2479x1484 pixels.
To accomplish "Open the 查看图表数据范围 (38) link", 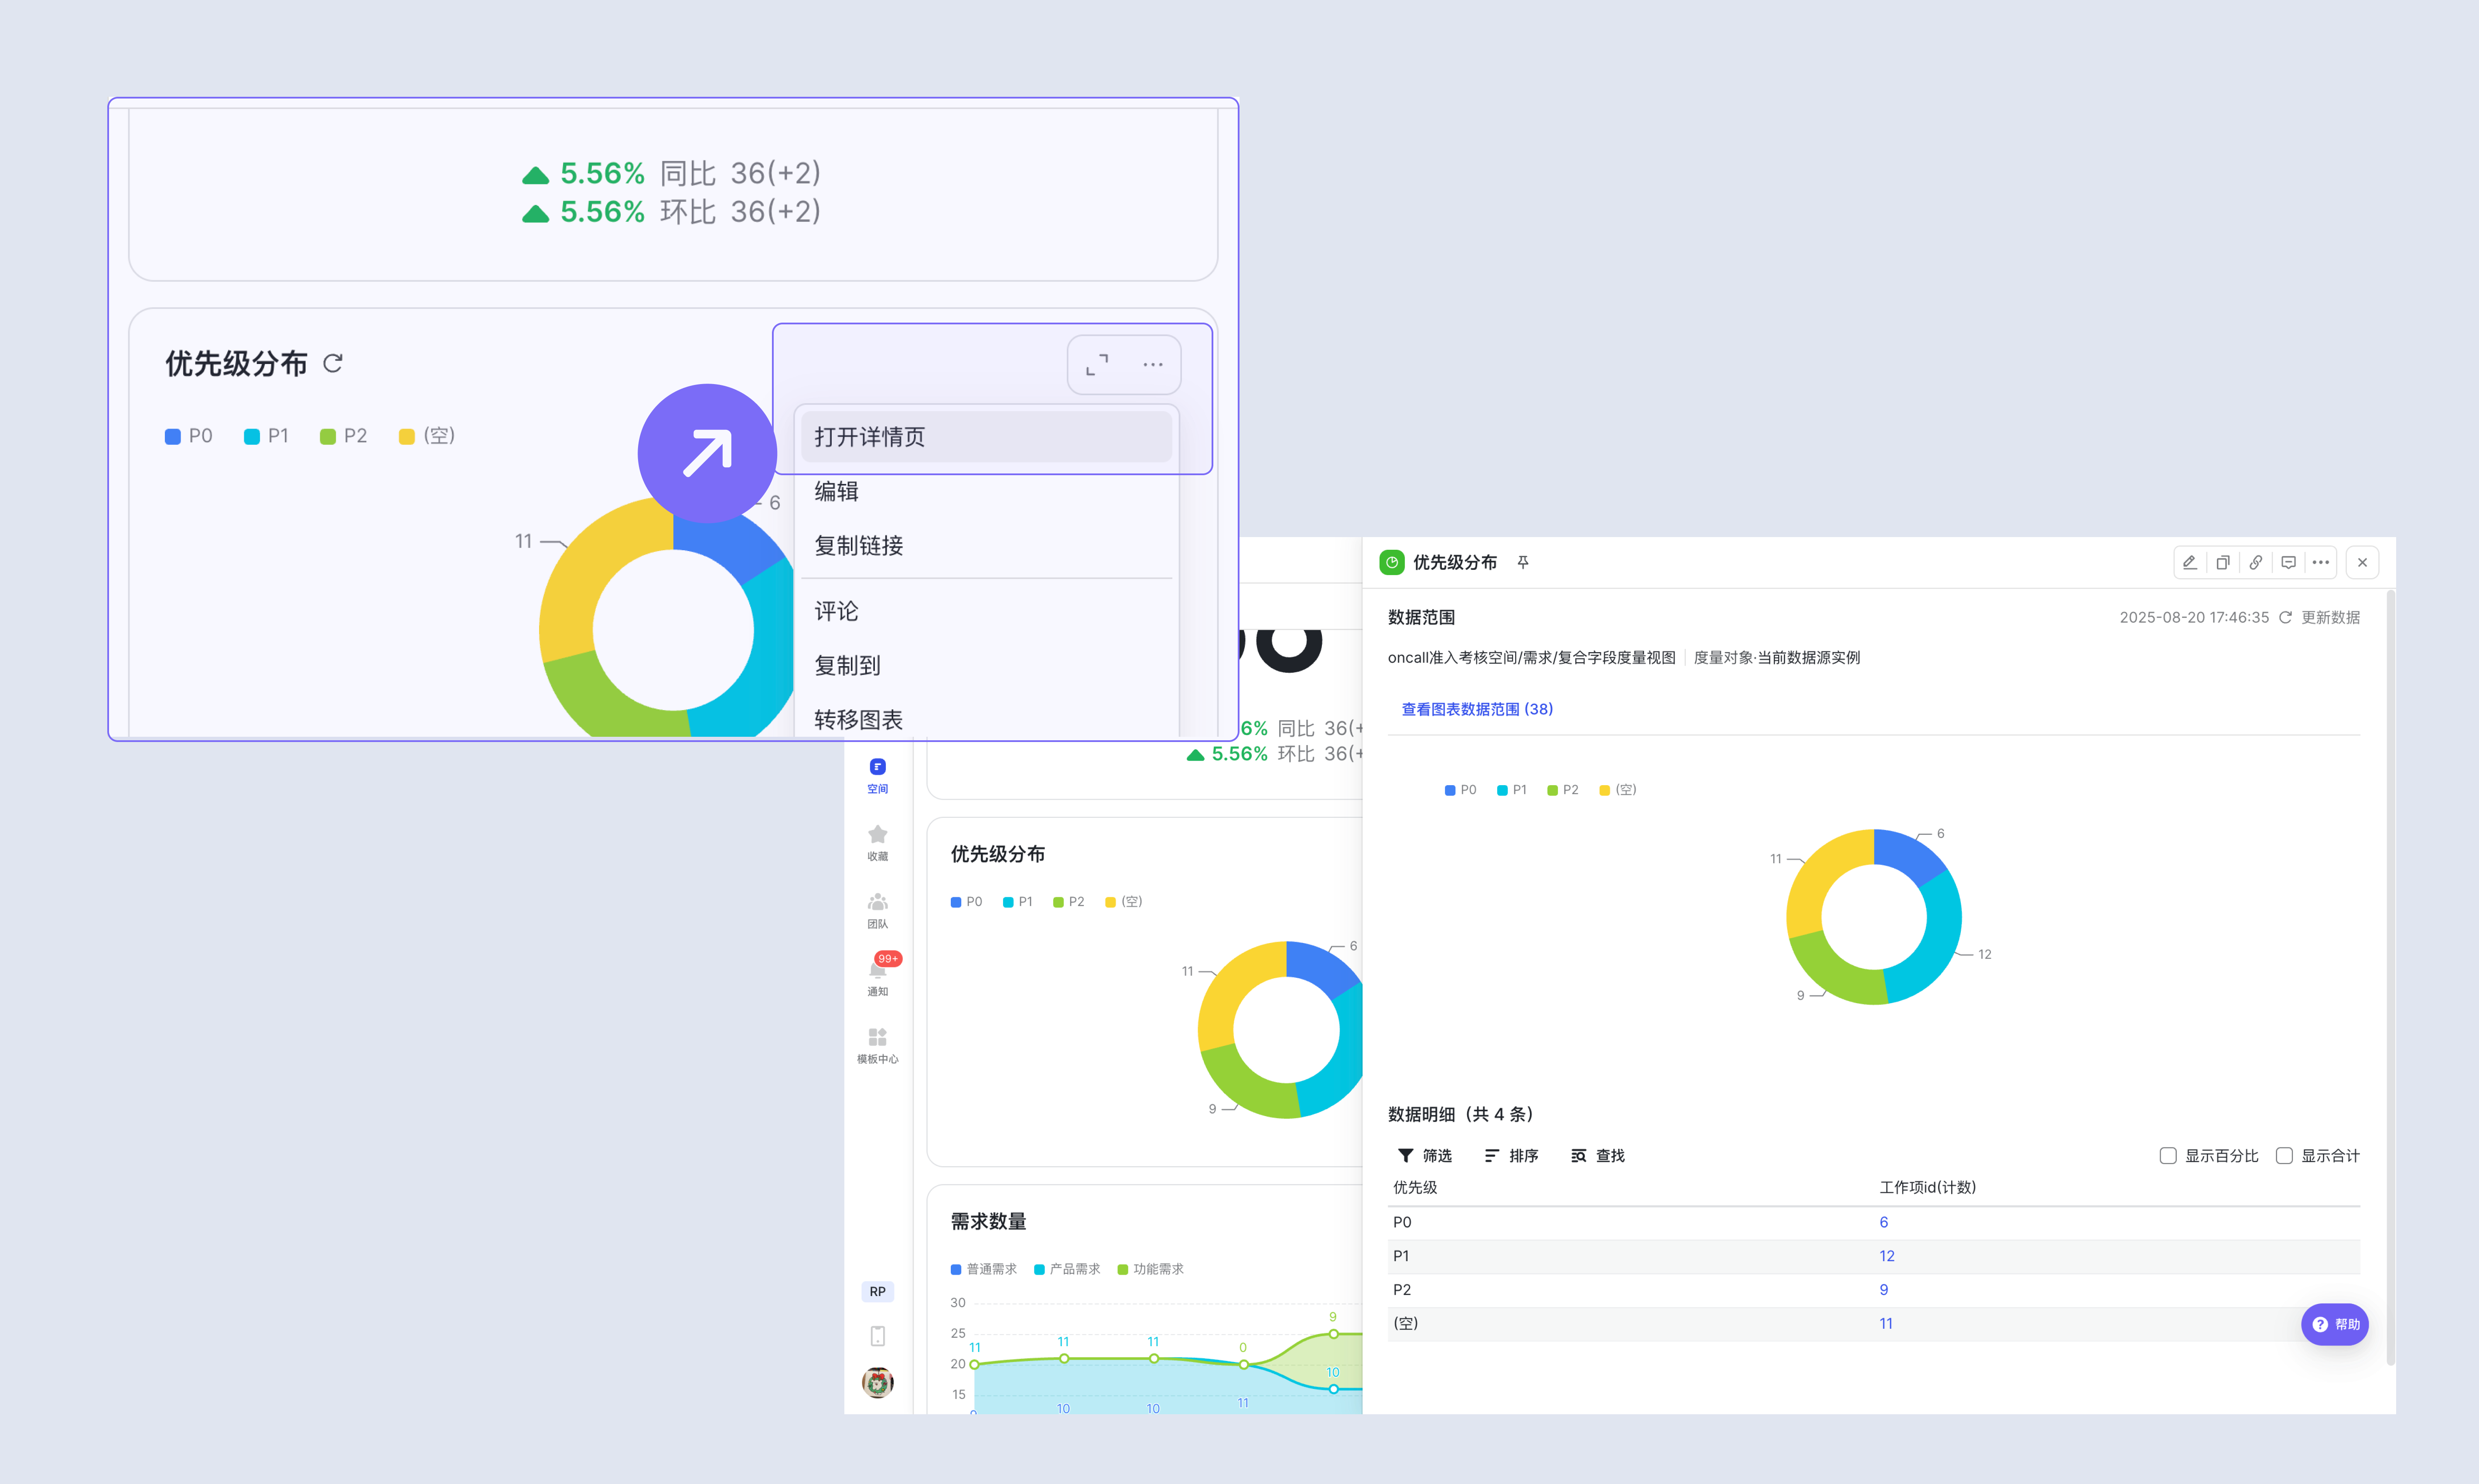I will click(x=1477, y=709).
